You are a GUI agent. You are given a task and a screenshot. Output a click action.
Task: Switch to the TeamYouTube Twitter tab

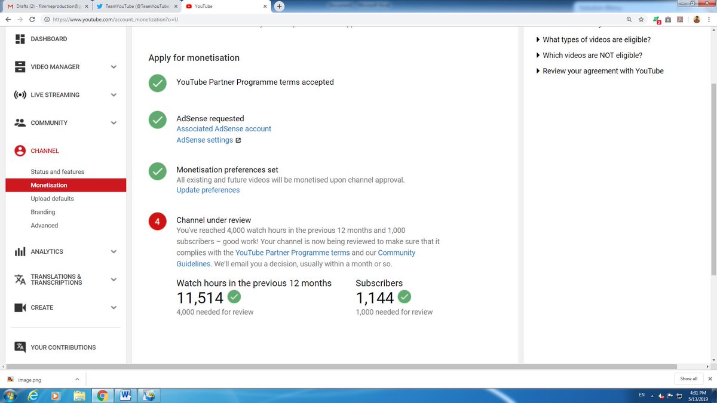pos(136,6)
